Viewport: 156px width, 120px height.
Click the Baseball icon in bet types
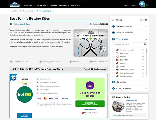coord(118,57)
